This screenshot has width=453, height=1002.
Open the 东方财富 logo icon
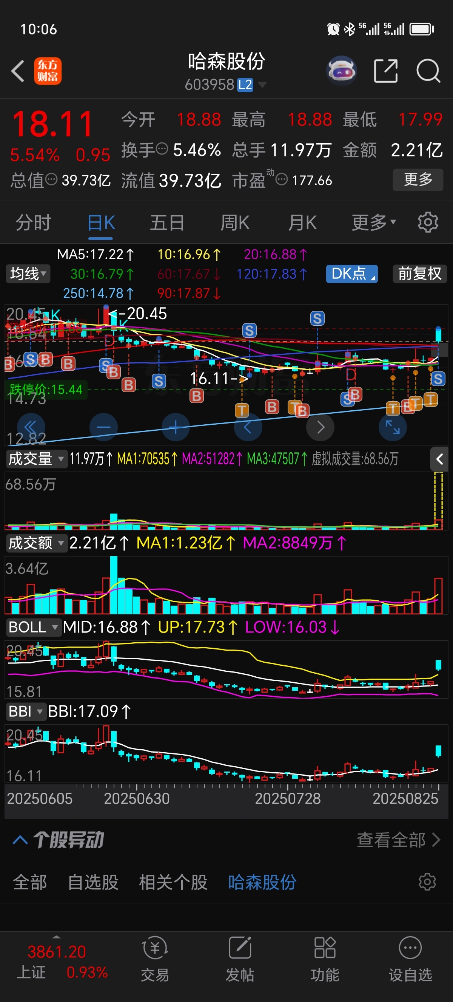(48, 71)
